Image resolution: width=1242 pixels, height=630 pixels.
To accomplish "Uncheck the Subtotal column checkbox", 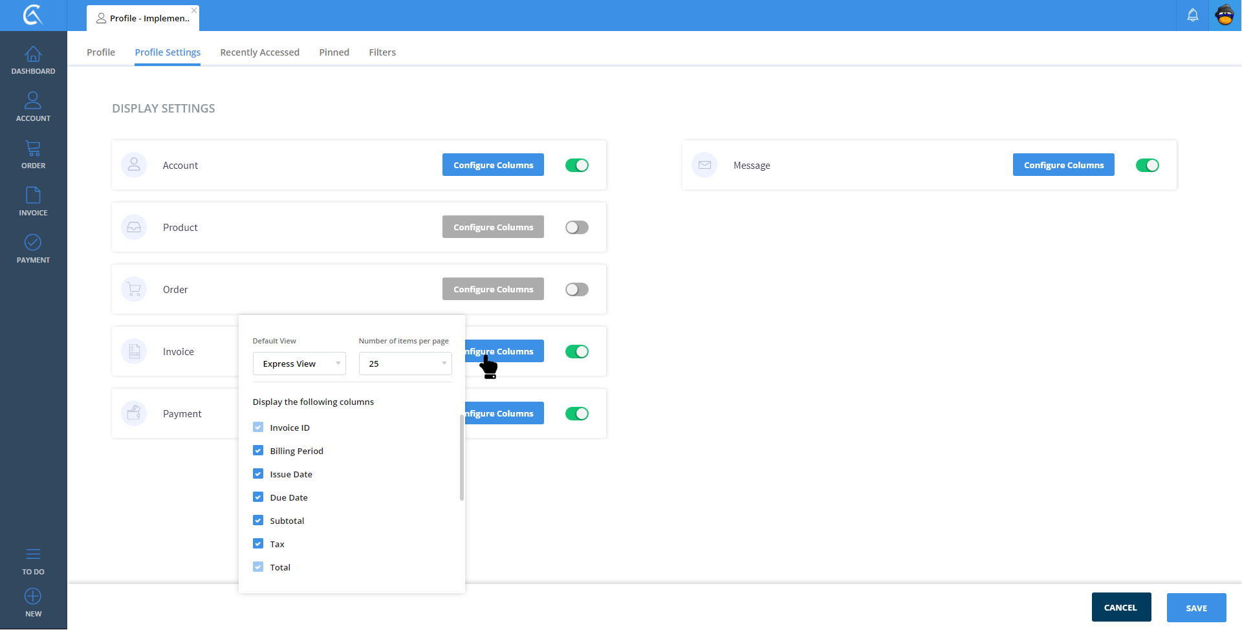I will coord(258,521).
